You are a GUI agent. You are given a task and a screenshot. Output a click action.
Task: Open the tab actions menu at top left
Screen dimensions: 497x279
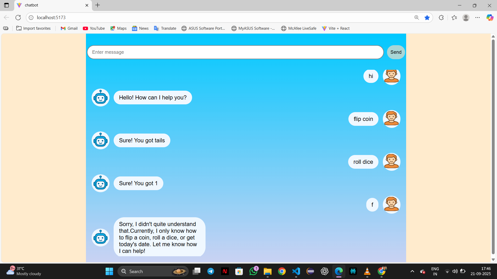6,5
